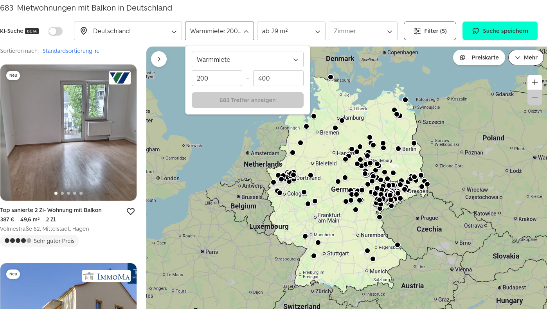Expand the map with the arrow button
Screen dimensions: 547x309
point(159,59)
